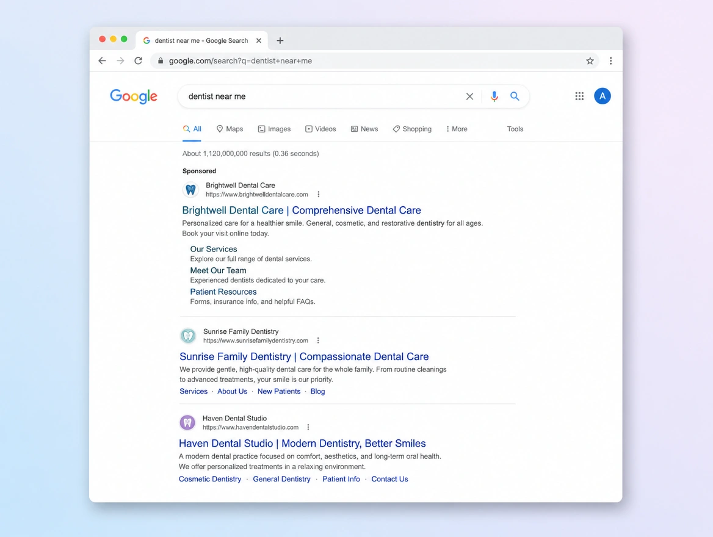Image resolution: width=713 pixels, height=537 pixels.
Task: Submit search with the magnifying glass icon
Action: 515,96
